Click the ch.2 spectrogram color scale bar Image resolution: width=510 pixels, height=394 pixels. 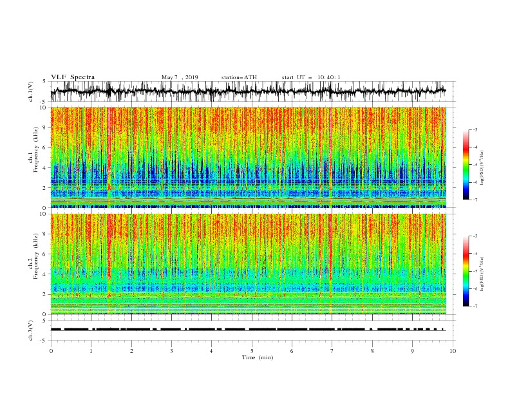point(466,271)
